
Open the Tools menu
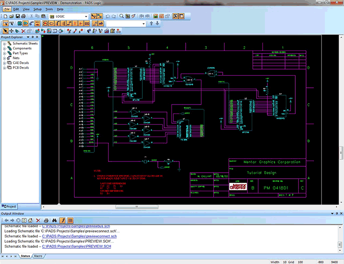(49, 9)
